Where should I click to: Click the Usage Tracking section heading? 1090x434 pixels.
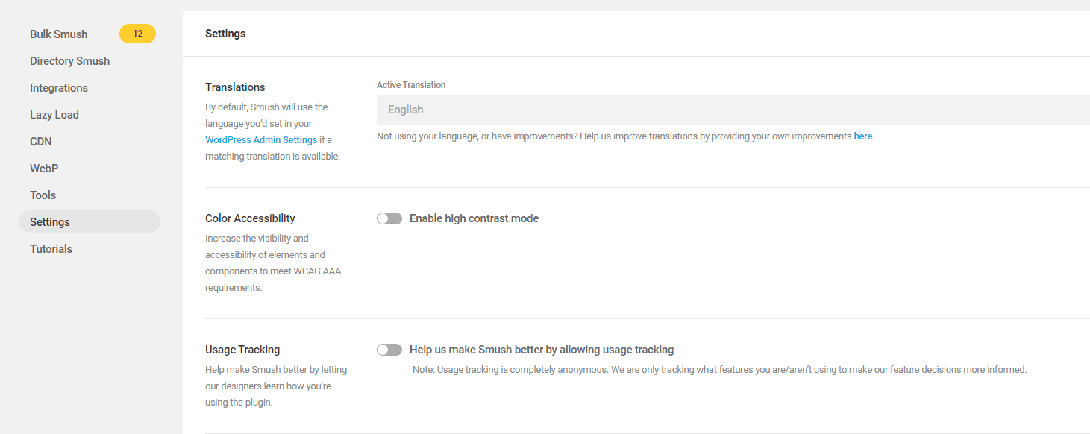click(x=242, y=350)
